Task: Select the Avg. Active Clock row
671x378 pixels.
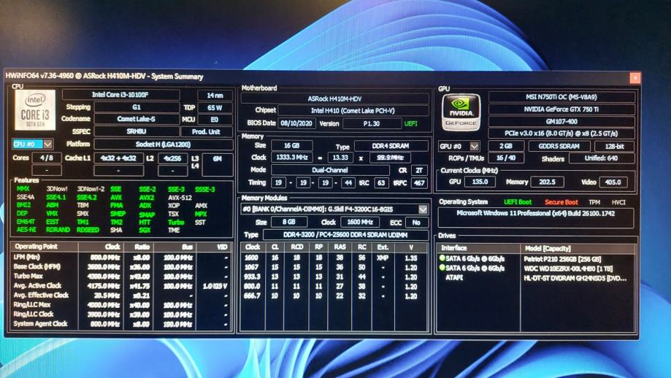Action: coord(121,285)
